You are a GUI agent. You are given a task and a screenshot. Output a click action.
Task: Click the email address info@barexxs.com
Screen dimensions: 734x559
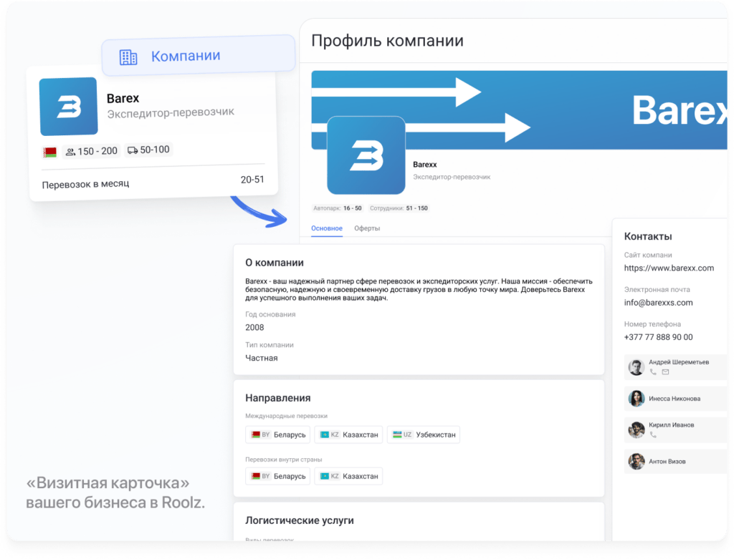[658, 303]
